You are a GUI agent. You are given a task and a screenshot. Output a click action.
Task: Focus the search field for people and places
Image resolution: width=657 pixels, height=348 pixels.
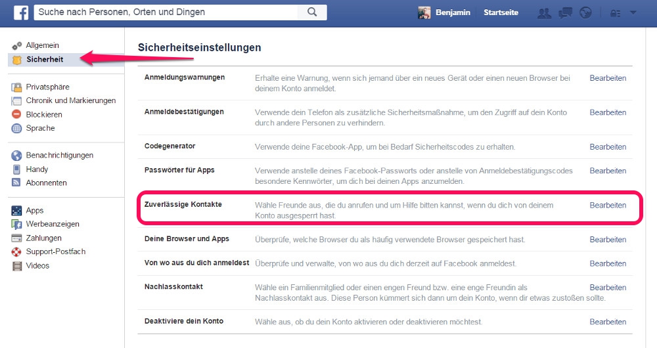point(167,12)
